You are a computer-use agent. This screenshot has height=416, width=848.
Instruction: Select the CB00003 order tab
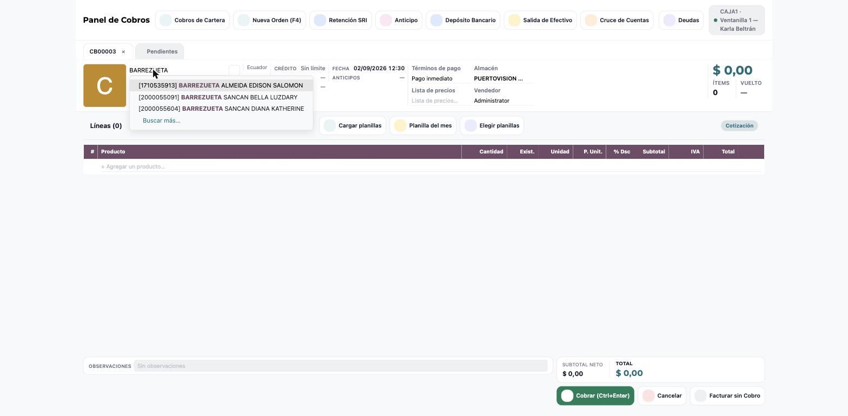pos(103,51)
